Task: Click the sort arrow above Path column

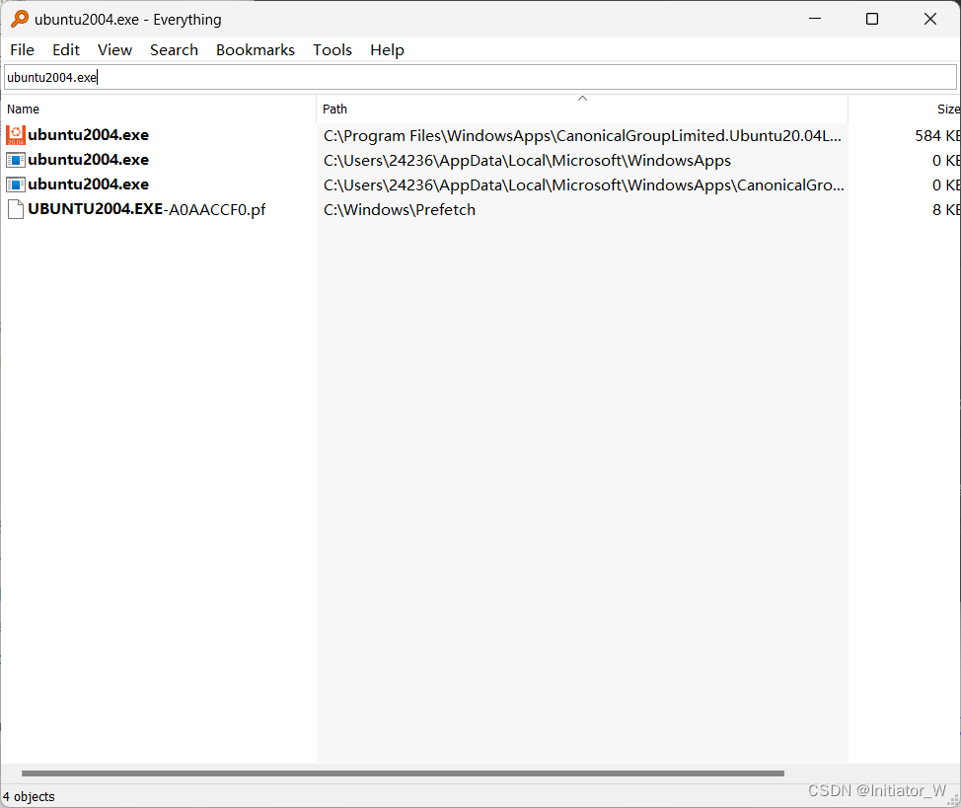Action: (x=582, y=98)
